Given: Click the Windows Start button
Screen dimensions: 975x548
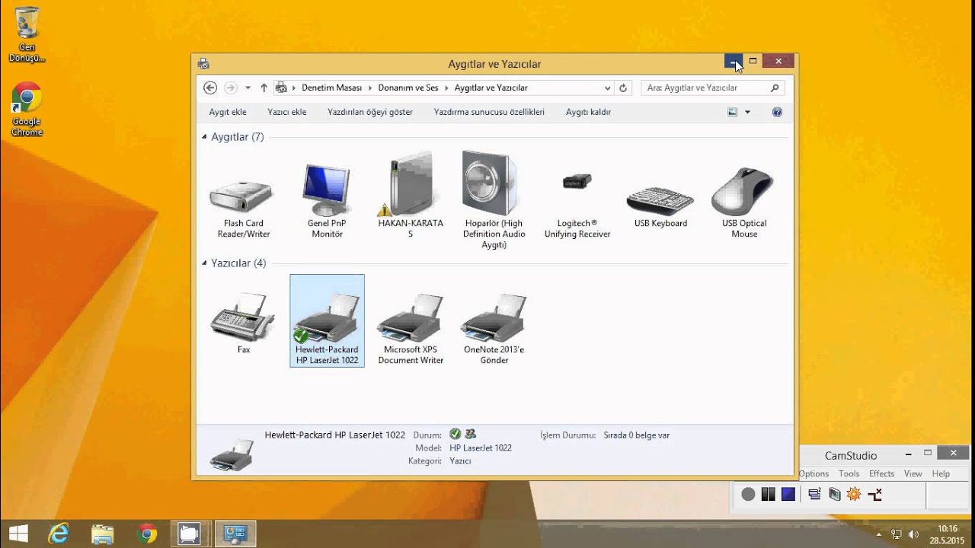Looking at the screenshot, I should (18, 534).
